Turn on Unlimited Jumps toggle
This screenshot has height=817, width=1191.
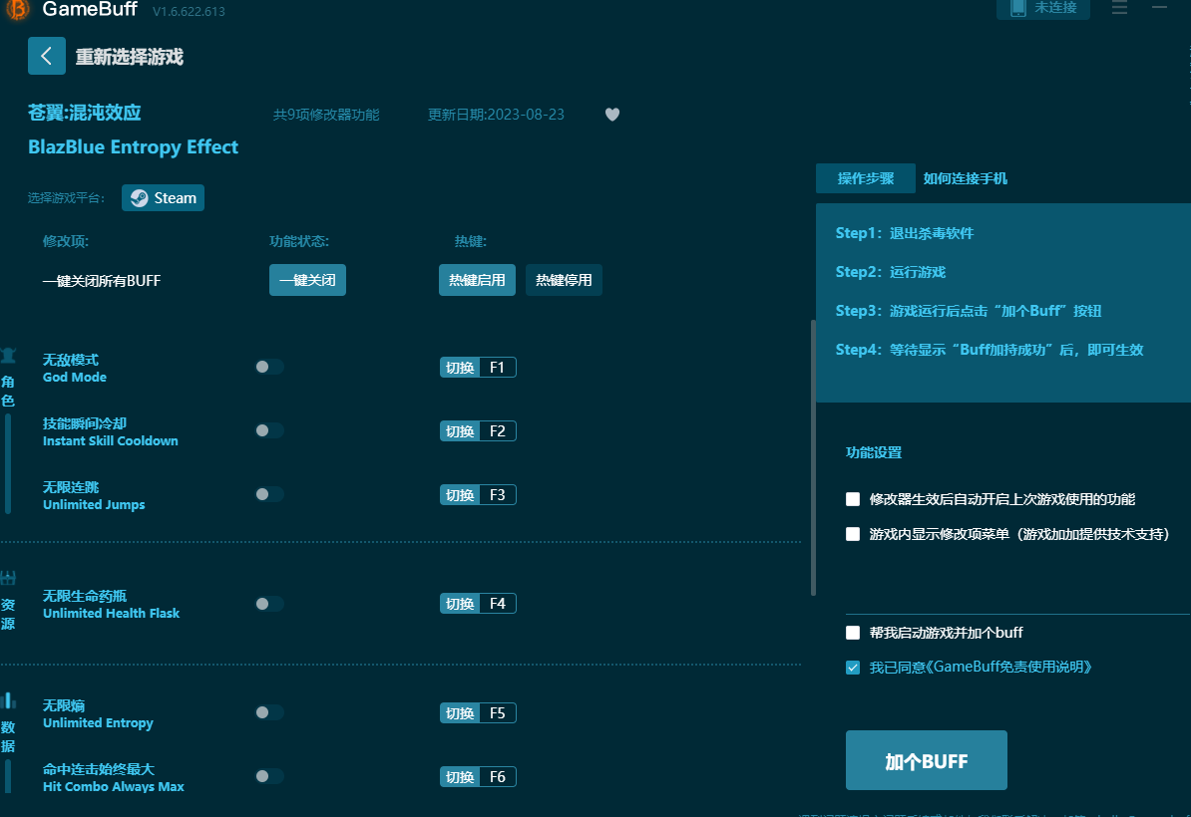pos(269,494)
